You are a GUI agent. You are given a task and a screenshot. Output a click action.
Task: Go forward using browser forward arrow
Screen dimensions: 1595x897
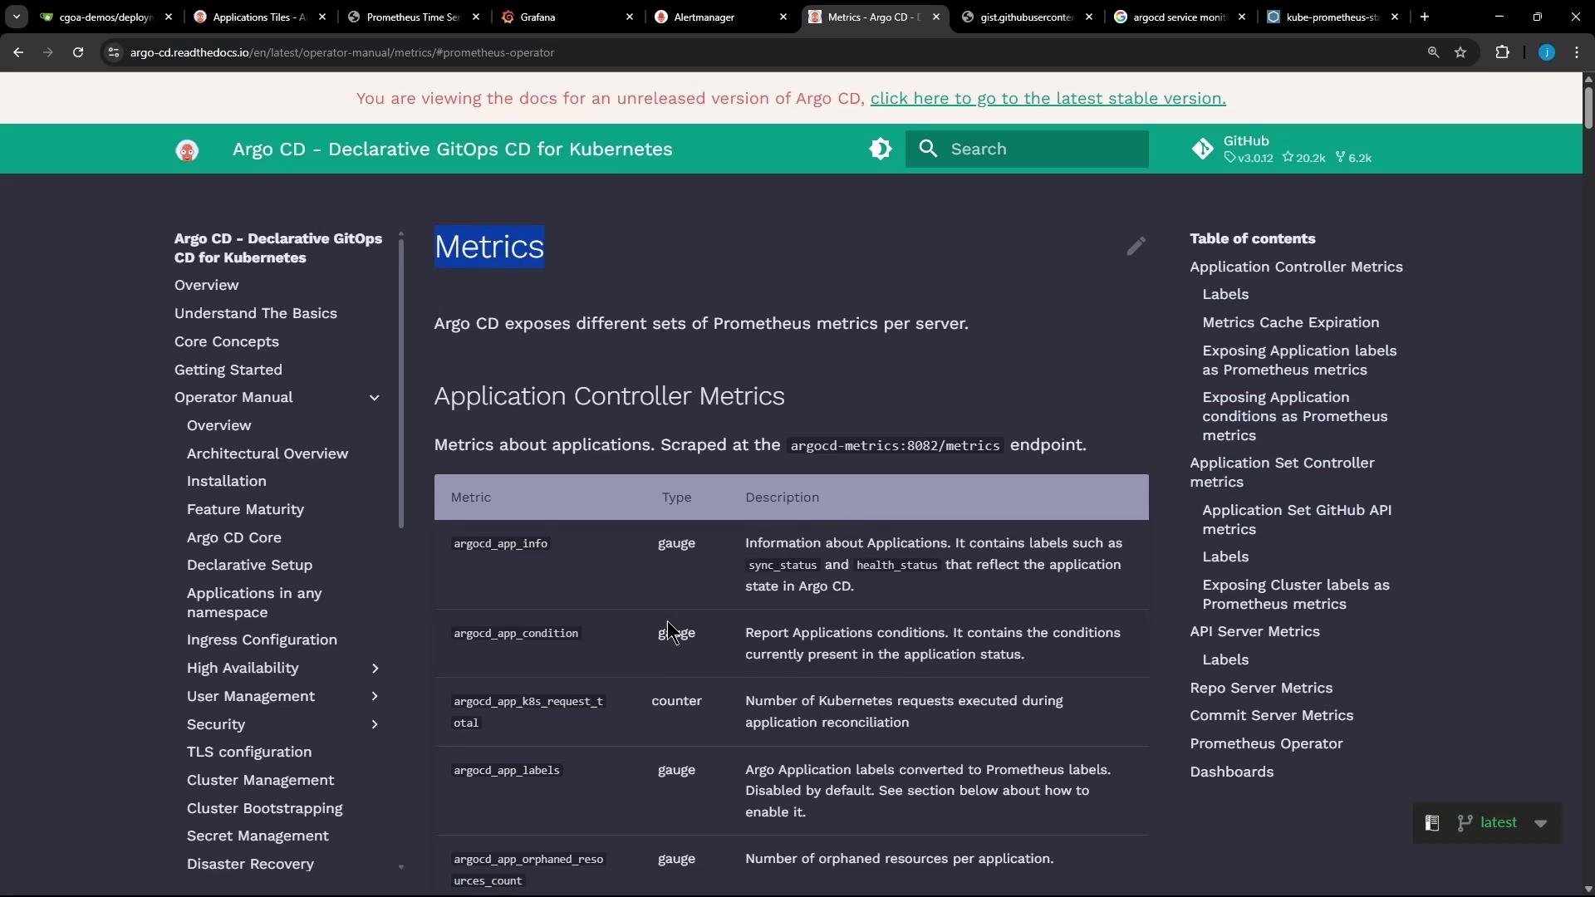click(x=48, y=52)
